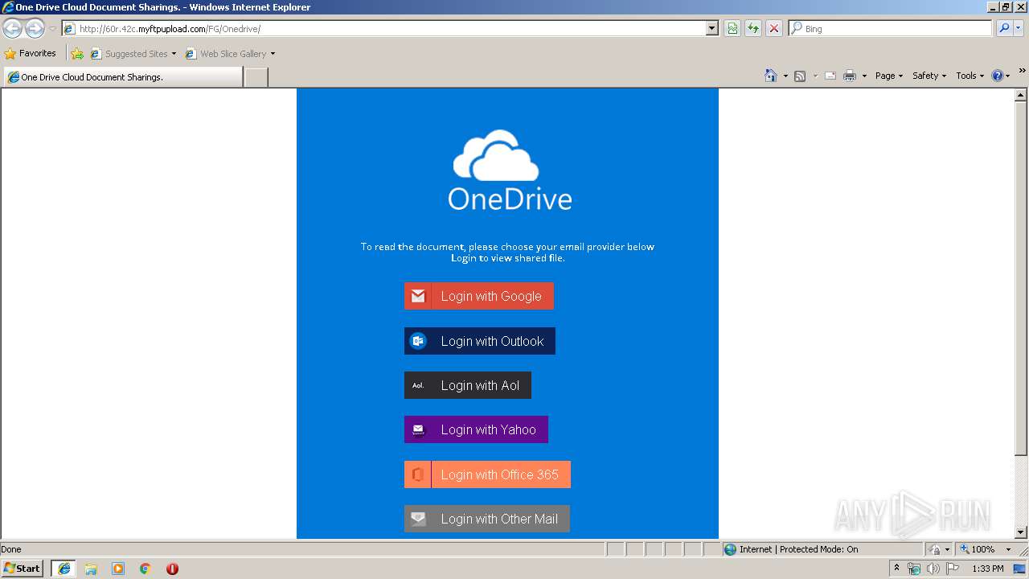1029x579 pixels.
Task: Click the Bing search input field
Action: [891, 28]
